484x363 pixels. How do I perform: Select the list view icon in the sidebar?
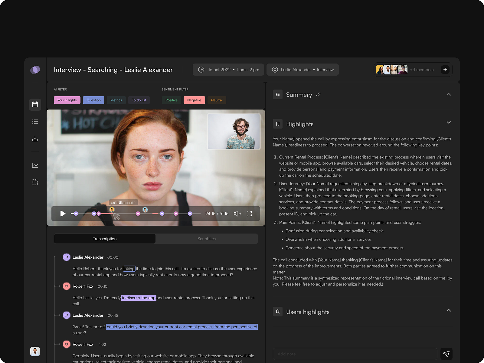click(x=35, y=121)
